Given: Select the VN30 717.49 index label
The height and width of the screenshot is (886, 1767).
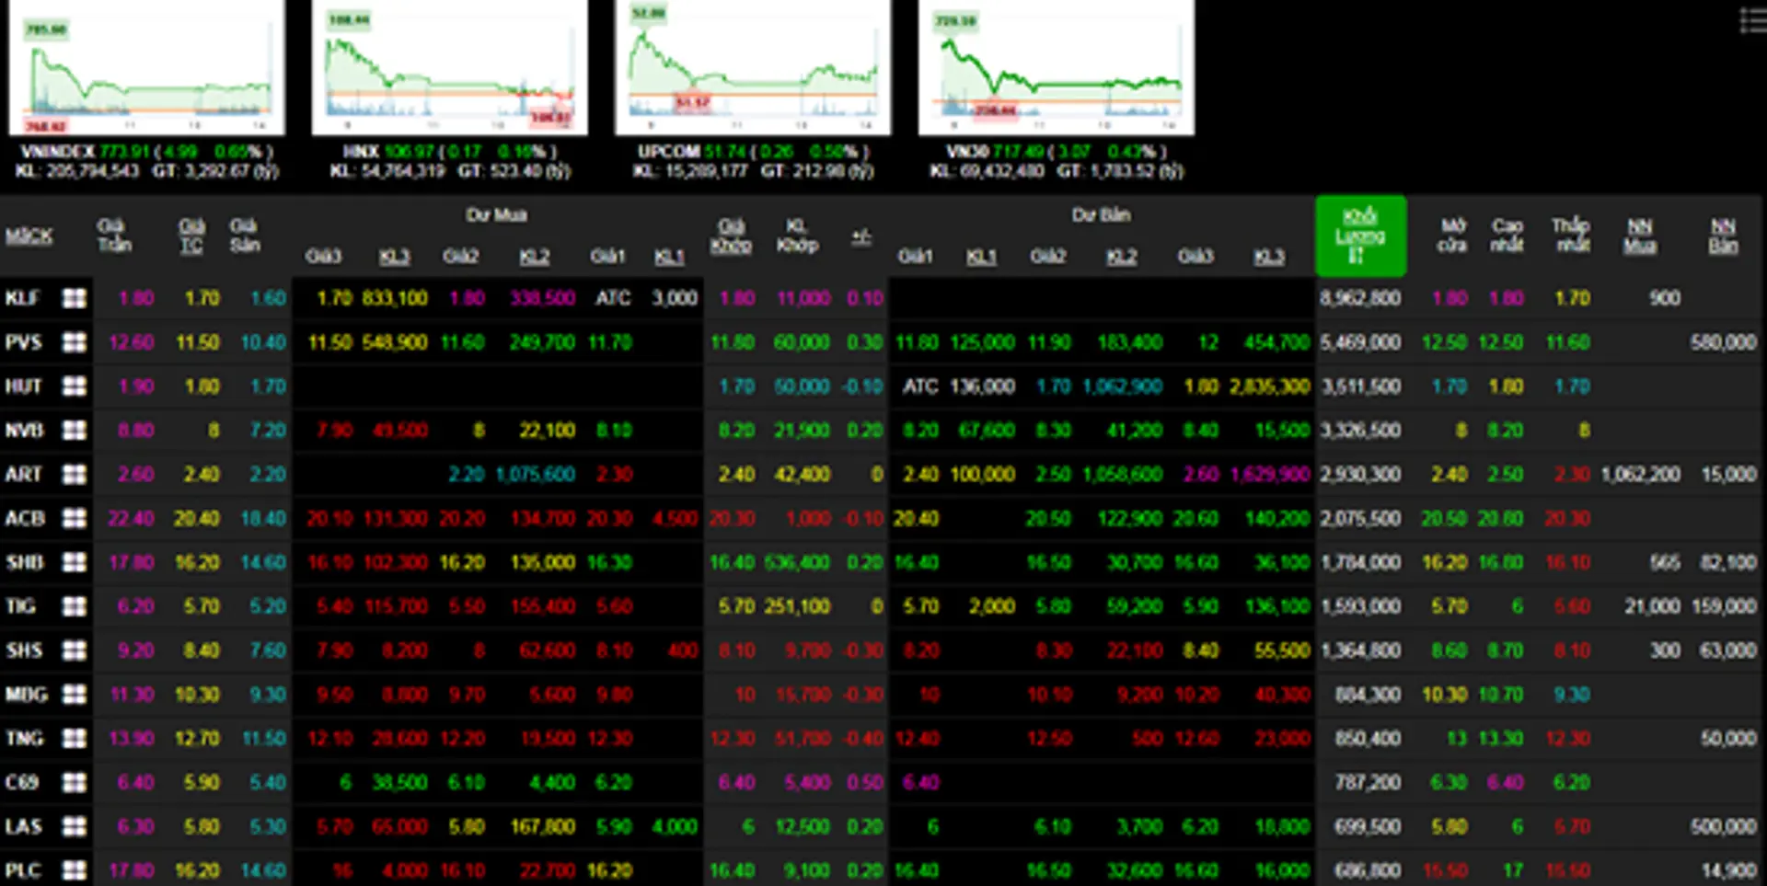Looking at the screenshot, I should tap(1057, 151).
